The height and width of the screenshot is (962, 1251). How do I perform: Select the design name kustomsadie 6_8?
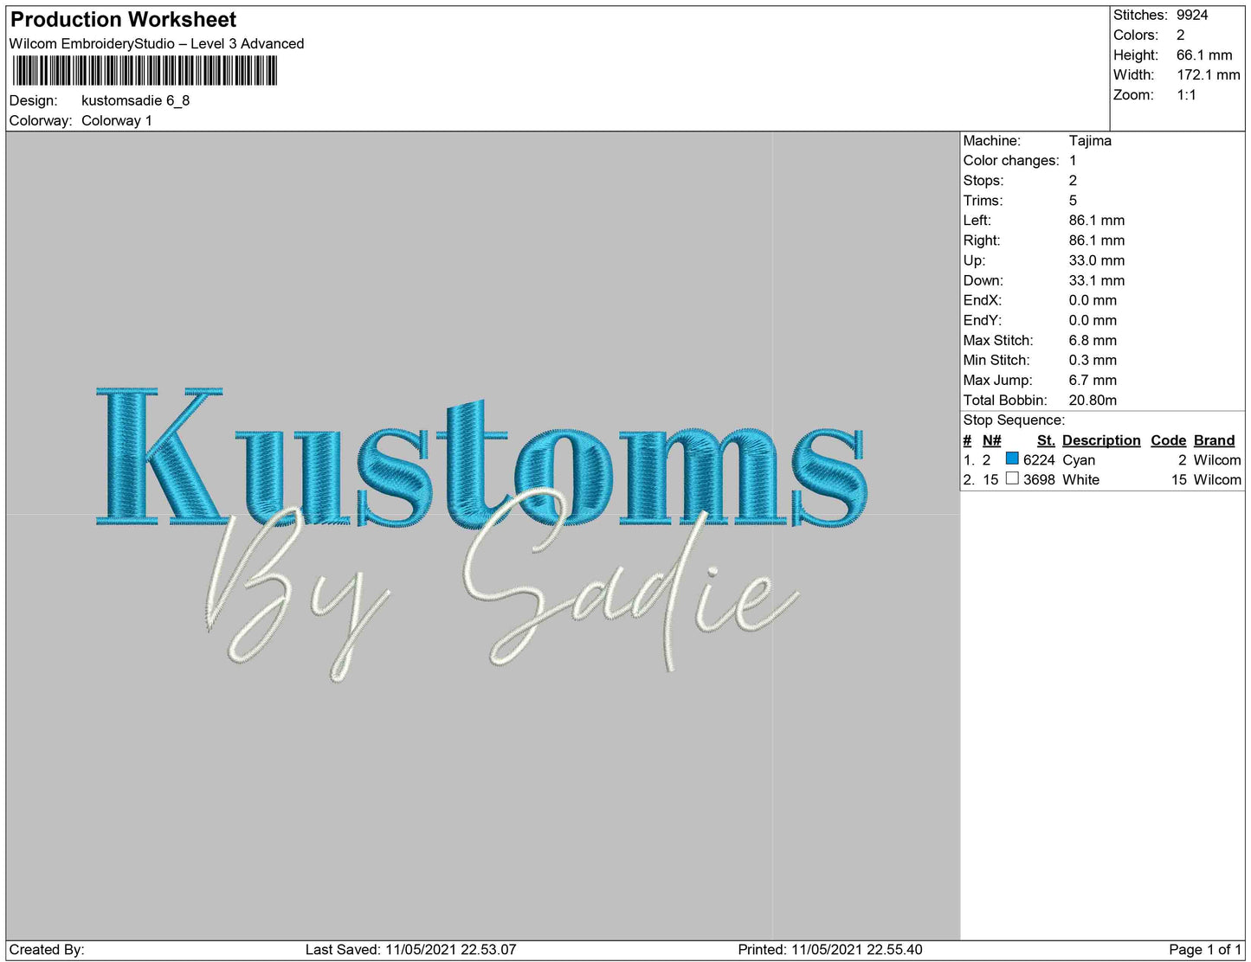point(137,101)
